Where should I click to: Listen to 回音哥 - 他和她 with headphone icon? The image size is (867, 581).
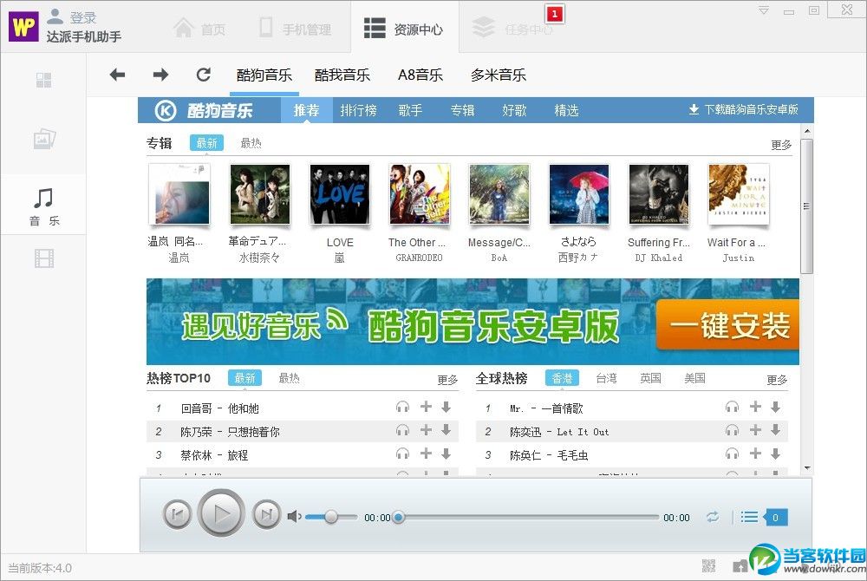coord(402,408)
